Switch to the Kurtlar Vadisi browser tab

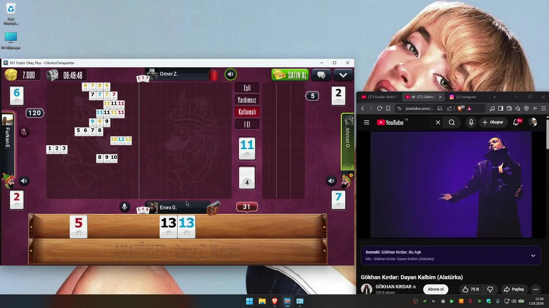(x=379, y=97)
